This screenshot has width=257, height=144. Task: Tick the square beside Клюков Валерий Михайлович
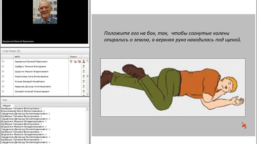[x=3, y=82]
